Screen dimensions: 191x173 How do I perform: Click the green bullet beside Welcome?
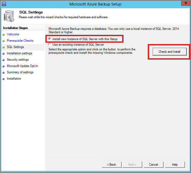4,35
